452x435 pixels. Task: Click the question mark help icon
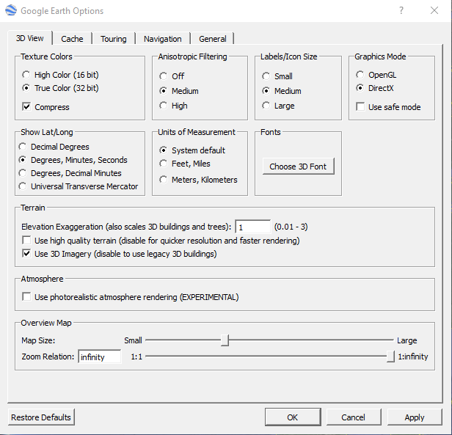coord(401,11)
